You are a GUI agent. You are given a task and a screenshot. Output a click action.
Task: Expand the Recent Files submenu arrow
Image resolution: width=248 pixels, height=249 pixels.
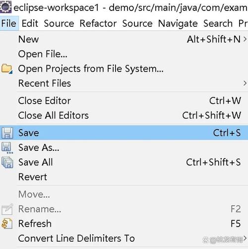coord(245,83)
